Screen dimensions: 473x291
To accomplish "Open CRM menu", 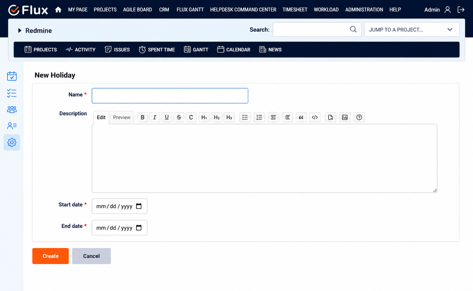I will [164, 10].
